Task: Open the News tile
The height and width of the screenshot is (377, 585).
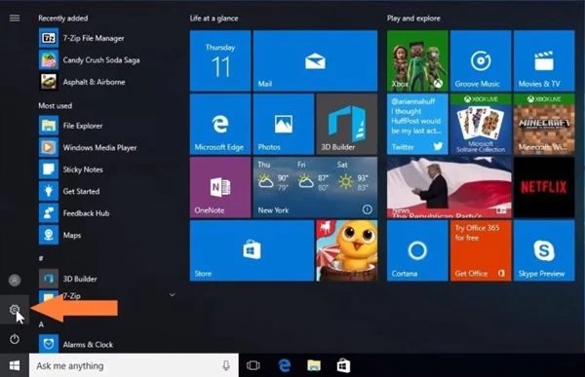Action: coord(449,188)
